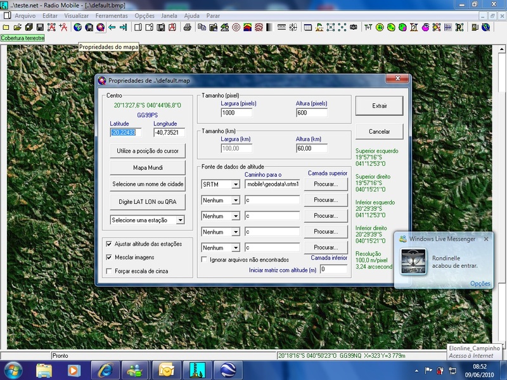Click the Mapa Mundi button

coord(148,168)
